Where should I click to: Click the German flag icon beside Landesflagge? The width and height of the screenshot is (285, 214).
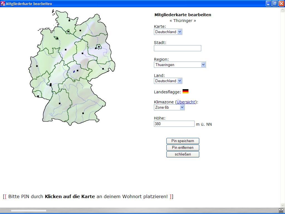pos(185,91)
